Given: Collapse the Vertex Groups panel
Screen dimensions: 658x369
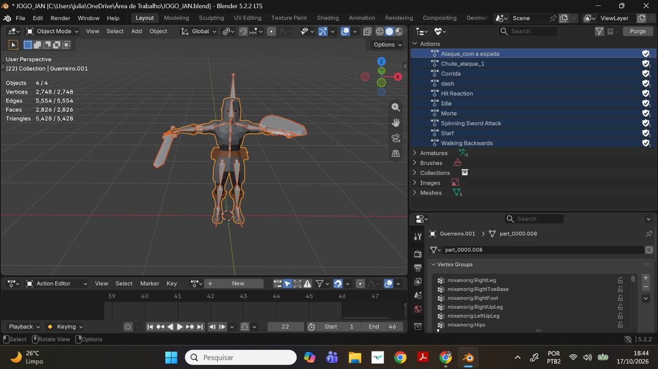Looking at the screenshot, I should [x=434, y=264].
